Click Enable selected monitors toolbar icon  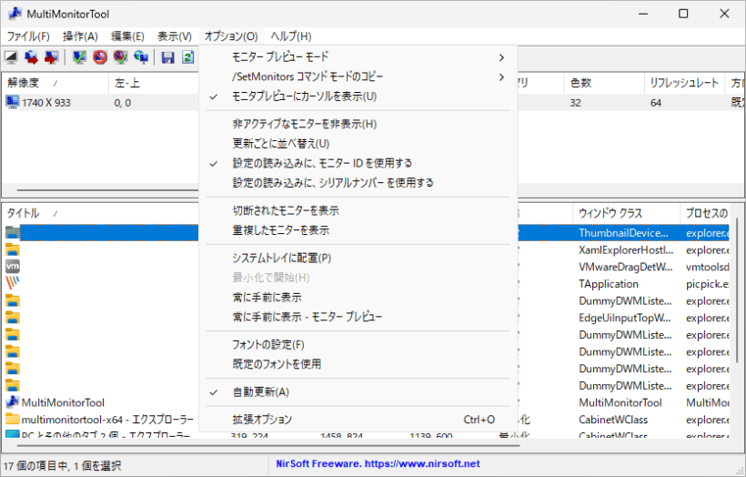79,57
